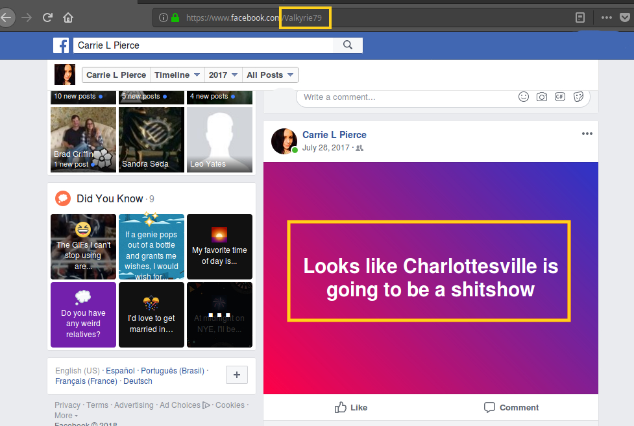This screenshot has width=634, height=426.
Task: Open post options three-dot menu
Action: (587, 134)
